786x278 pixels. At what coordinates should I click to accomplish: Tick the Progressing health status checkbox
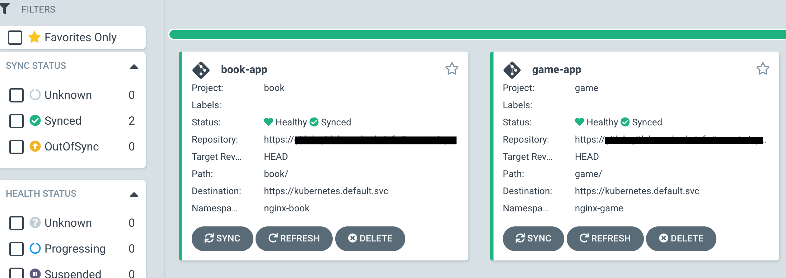pos(17,249)
